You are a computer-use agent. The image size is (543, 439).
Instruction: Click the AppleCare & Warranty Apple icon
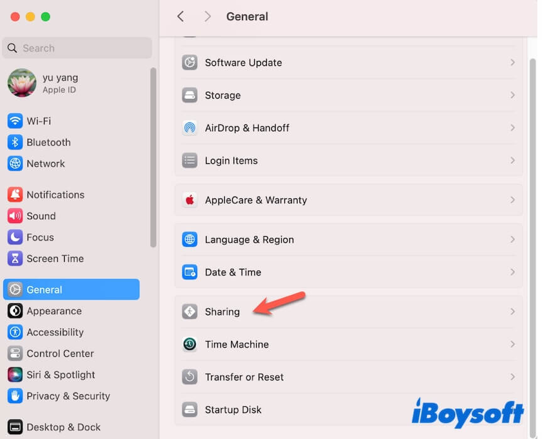tap(190, 200)
